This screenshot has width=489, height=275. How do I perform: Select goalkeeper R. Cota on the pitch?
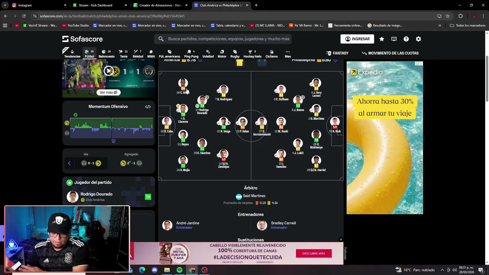(167, 125)
